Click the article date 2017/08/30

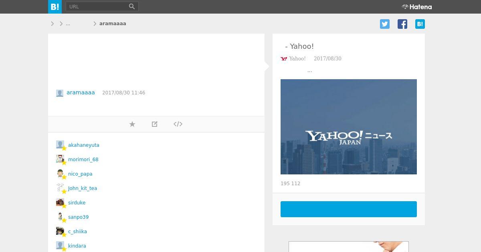(327, 59)
